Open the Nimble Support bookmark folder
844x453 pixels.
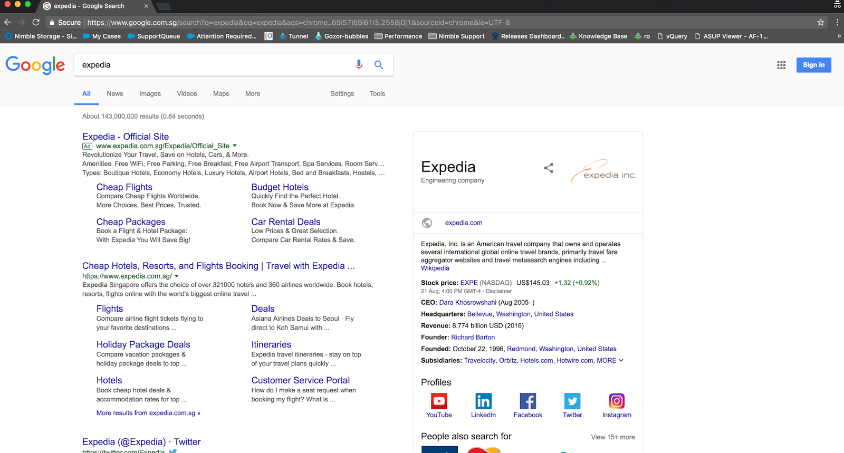pyautogui.click(x=457, y=36)
